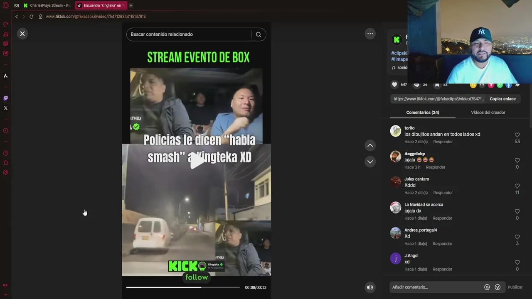Like Andres_portugal4's comment heart
532x299 pixels.
[x=517, y=237]
